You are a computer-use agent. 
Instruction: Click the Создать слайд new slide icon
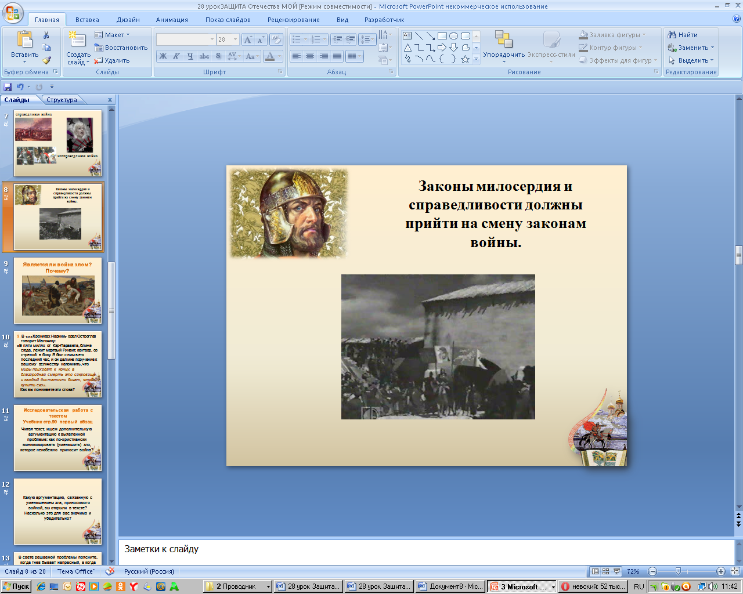(x=77, y=39)
